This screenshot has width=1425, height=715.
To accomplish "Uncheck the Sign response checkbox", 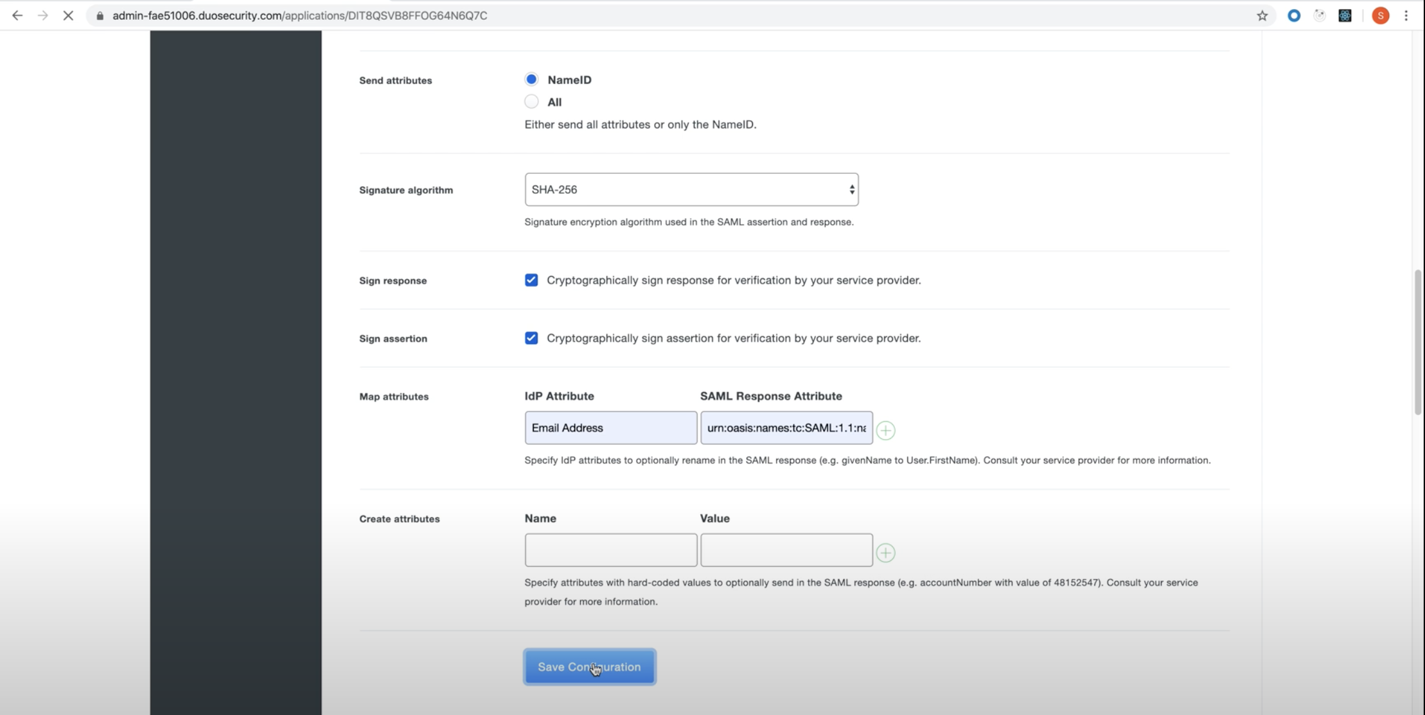I will tap(531, 280).
